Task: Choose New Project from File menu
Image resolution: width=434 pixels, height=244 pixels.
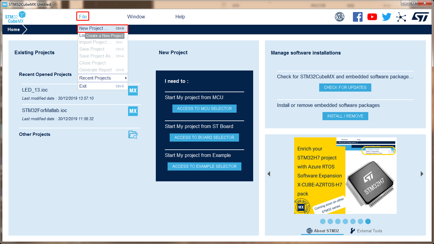Action: coord(103,28)
